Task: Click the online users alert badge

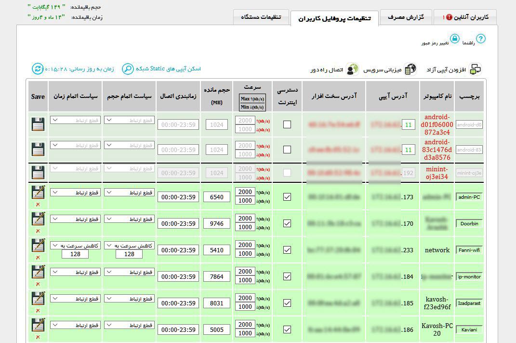Action: coord(449,17)
